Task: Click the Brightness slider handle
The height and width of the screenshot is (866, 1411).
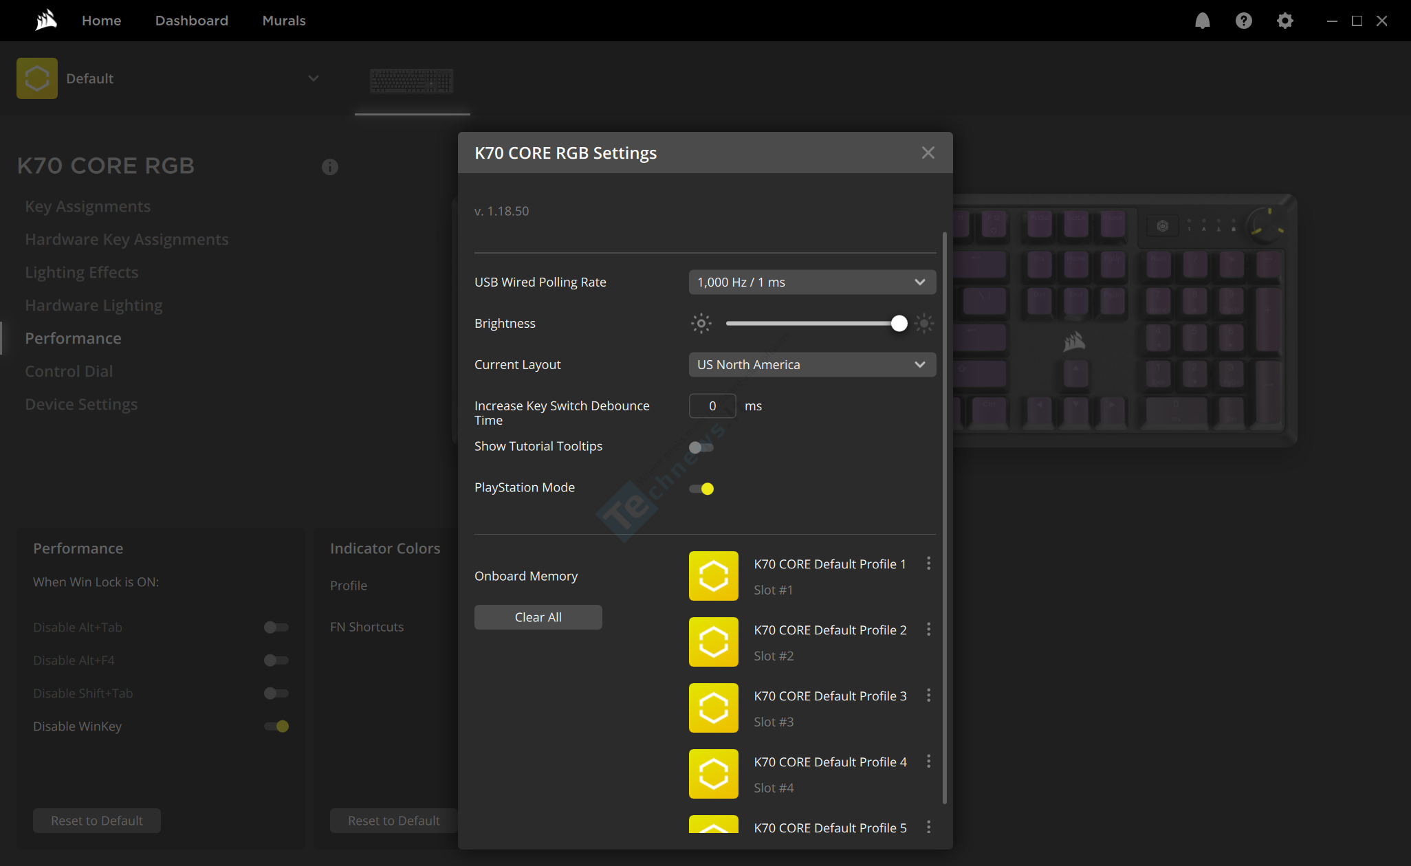Action: tap(899, 323)
